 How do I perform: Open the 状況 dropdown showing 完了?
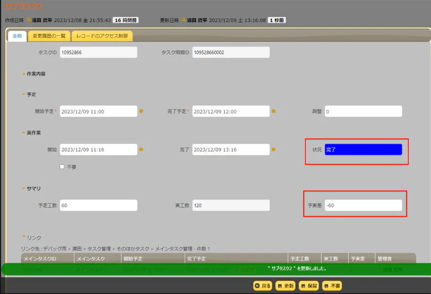point(363,149)
